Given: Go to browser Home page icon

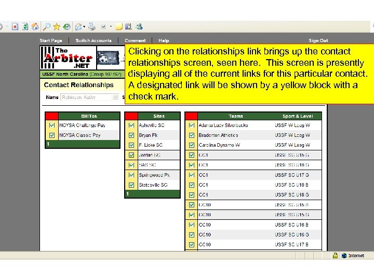Looking at the screenshot, I should pyautogui.click(x=35, y=26).
